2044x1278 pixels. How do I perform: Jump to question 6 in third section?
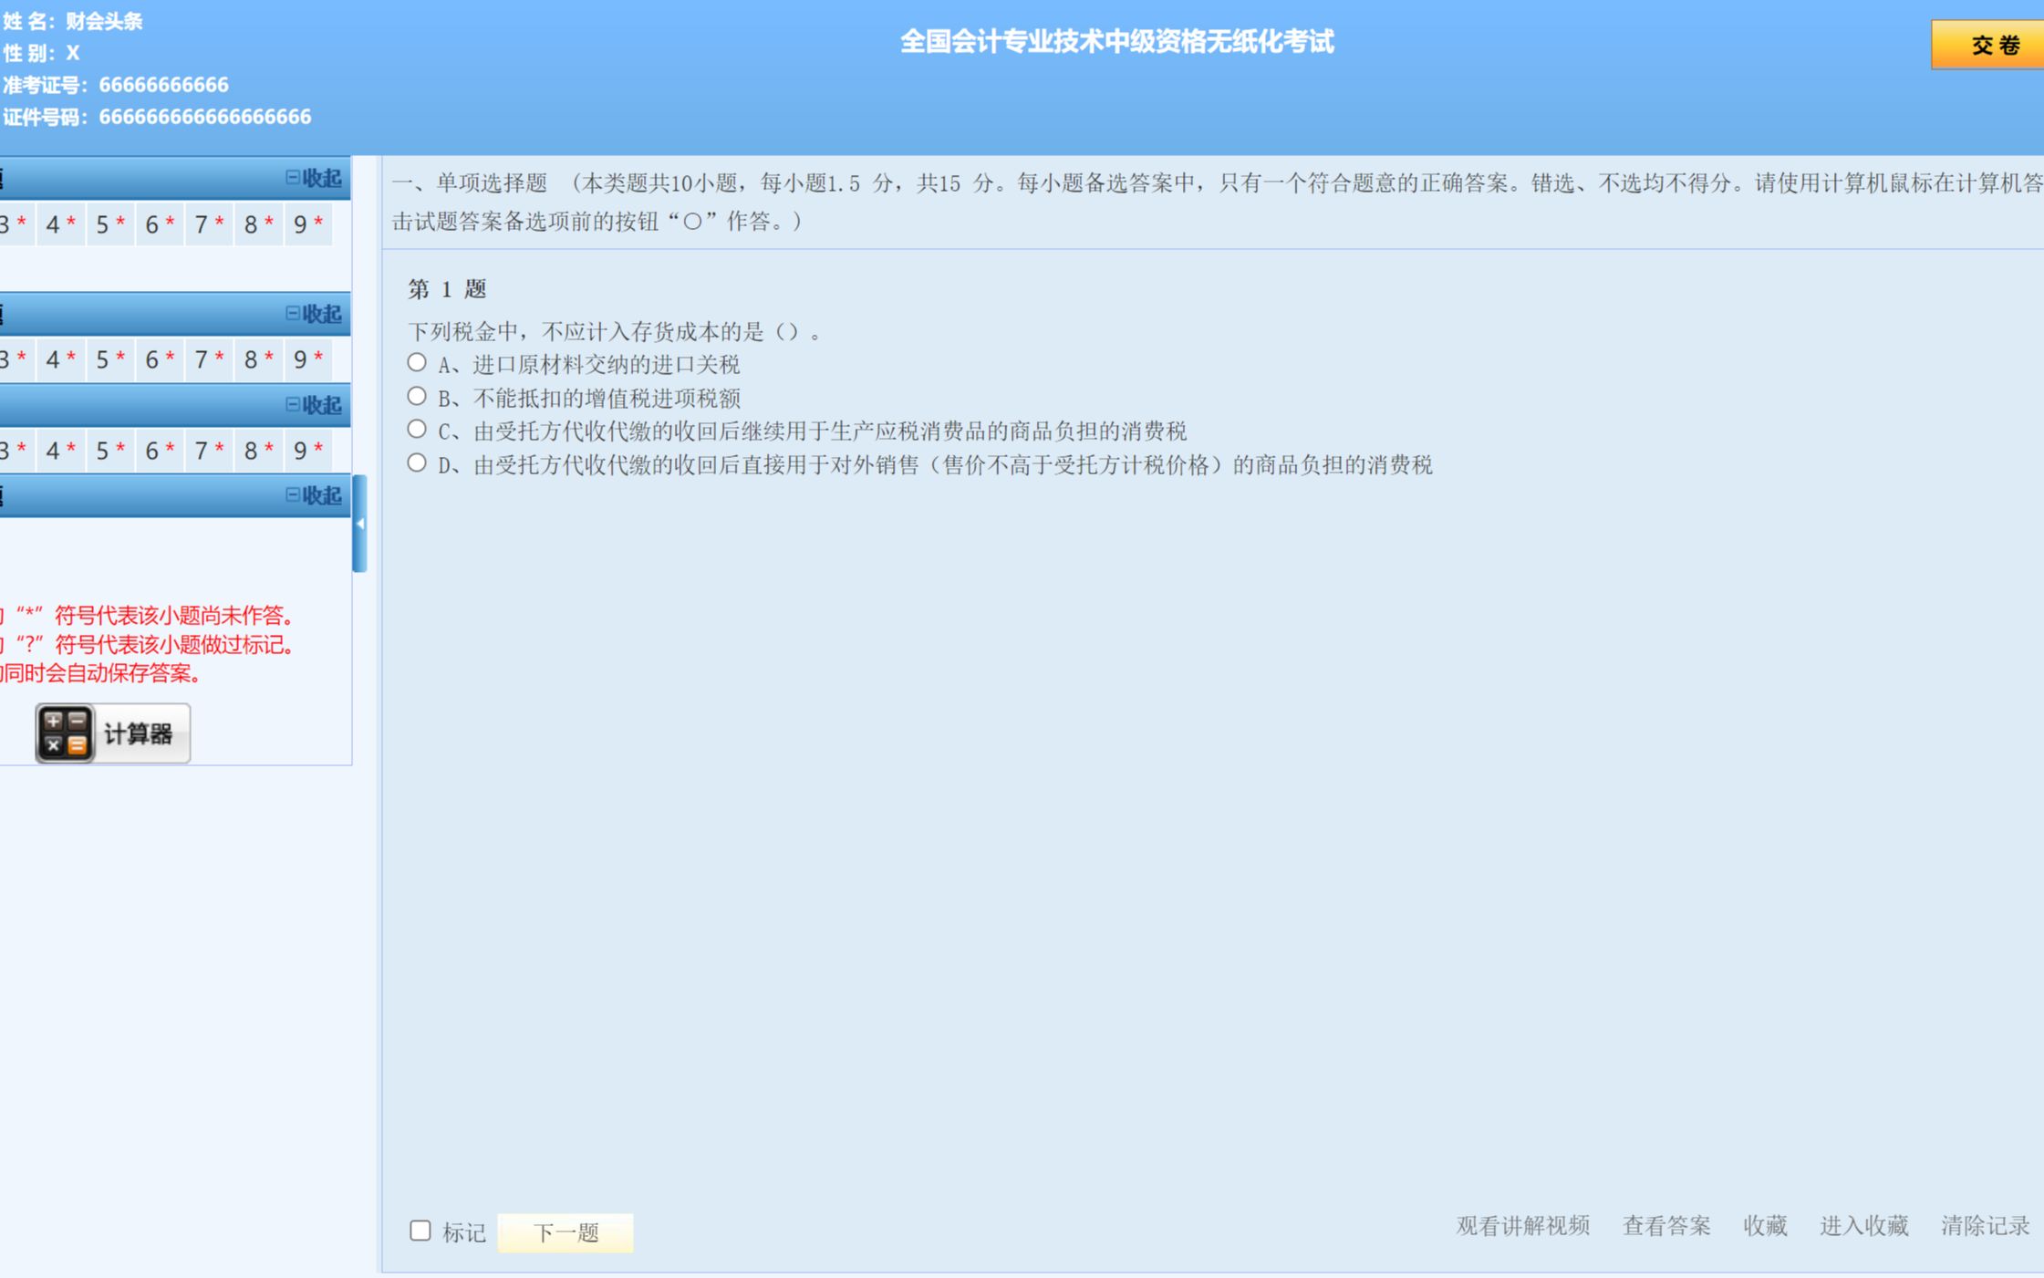click(160, 451)
